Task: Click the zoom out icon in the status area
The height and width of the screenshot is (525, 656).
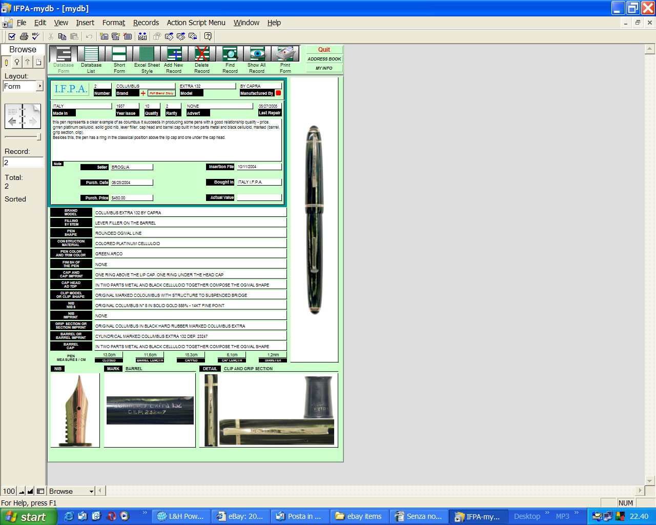Action: (x=22, y=491)
